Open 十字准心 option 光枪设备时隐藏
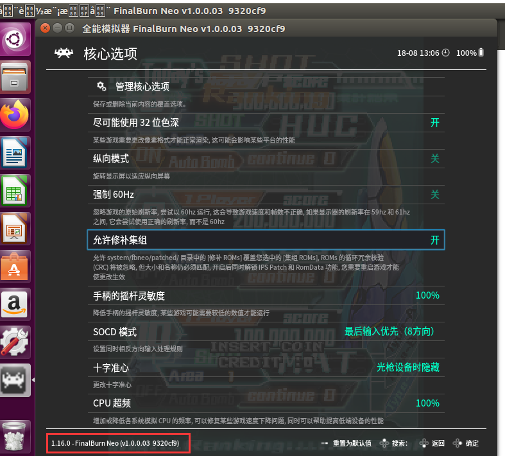Image resolution: width=505 pixels, height=456 pixels. click(x=408, y=367)
